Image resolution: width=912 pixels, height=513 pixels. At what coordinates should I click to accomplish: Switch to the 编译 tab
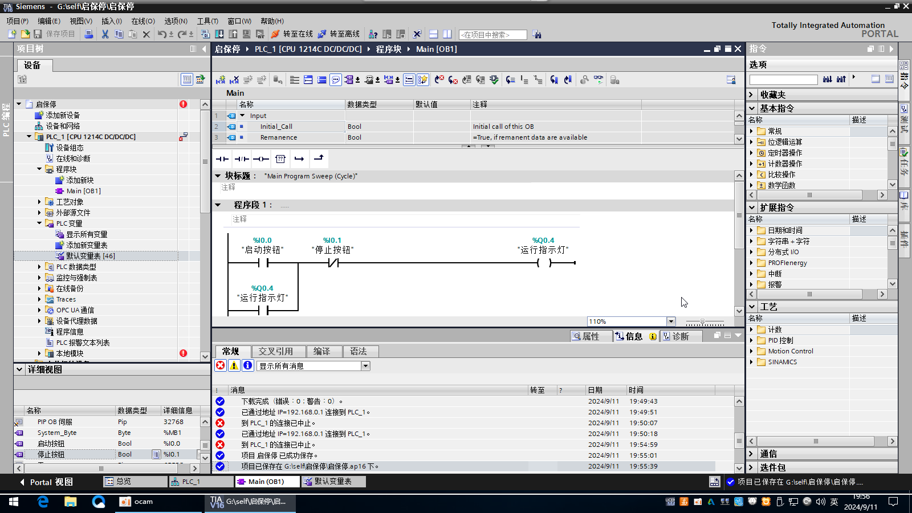click(x=321, y=352)
